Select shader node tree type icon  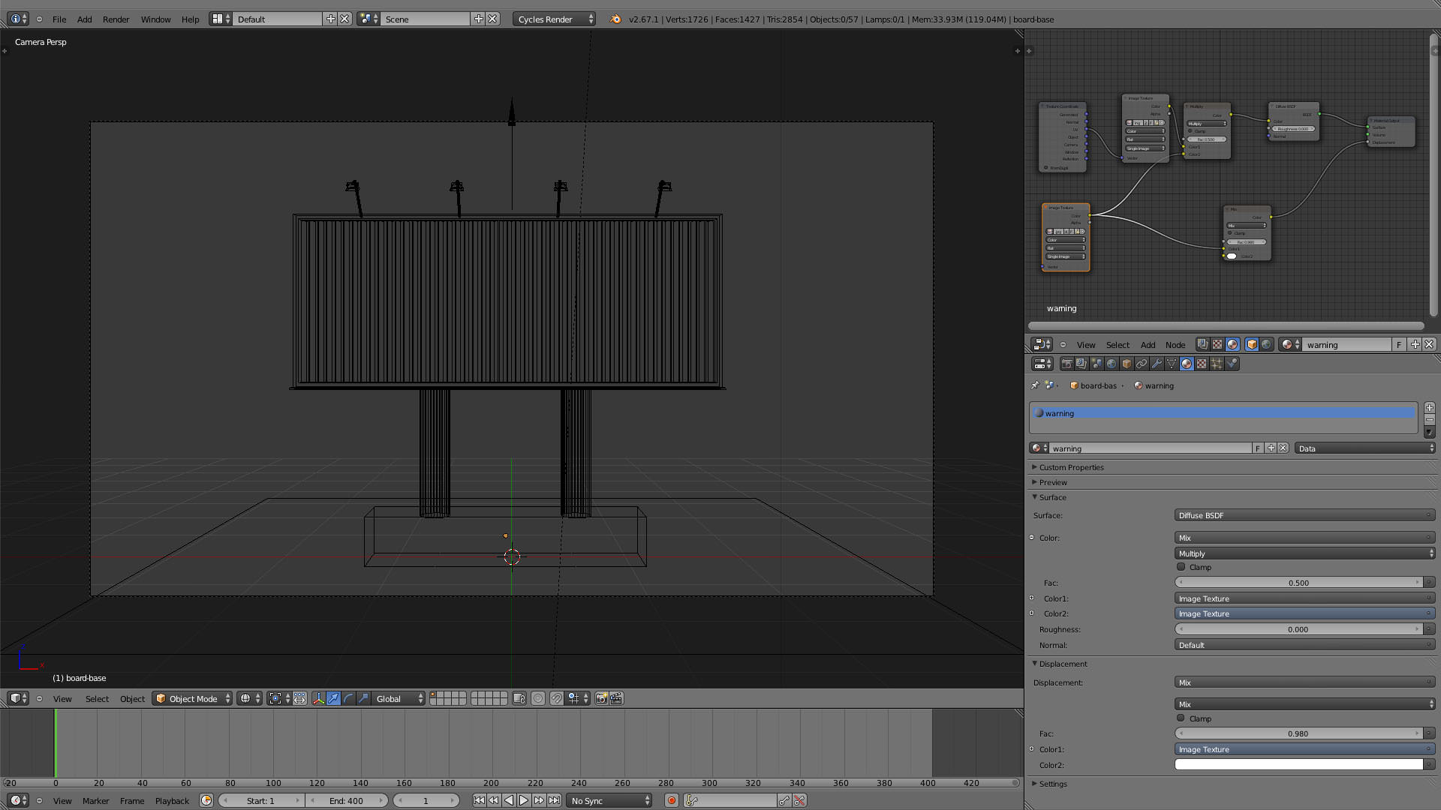tap(1232, 344)
